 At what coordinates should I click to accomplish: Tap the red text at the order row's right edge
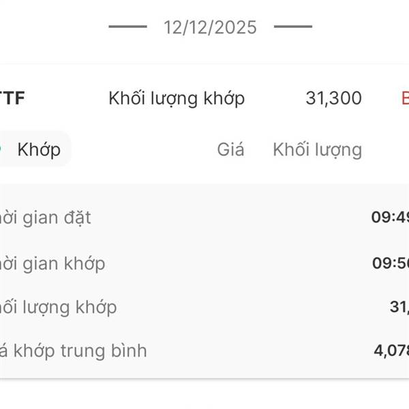coord(405,98)
